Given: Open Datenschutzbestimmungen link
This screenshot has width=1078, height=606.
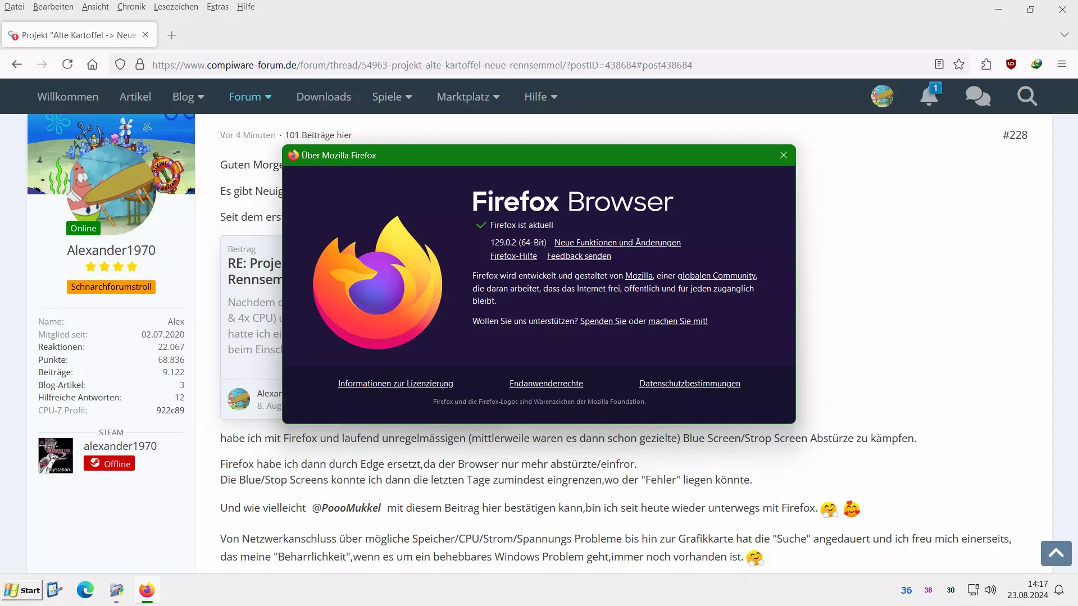Looking at the screenshot, I should pyautogui.click(x=690, y=384).
